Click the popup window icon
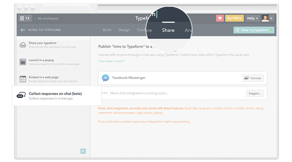Image resolution: width=292 pixels, height=162 pixels. pyautogui.click(x=23, y=62)
